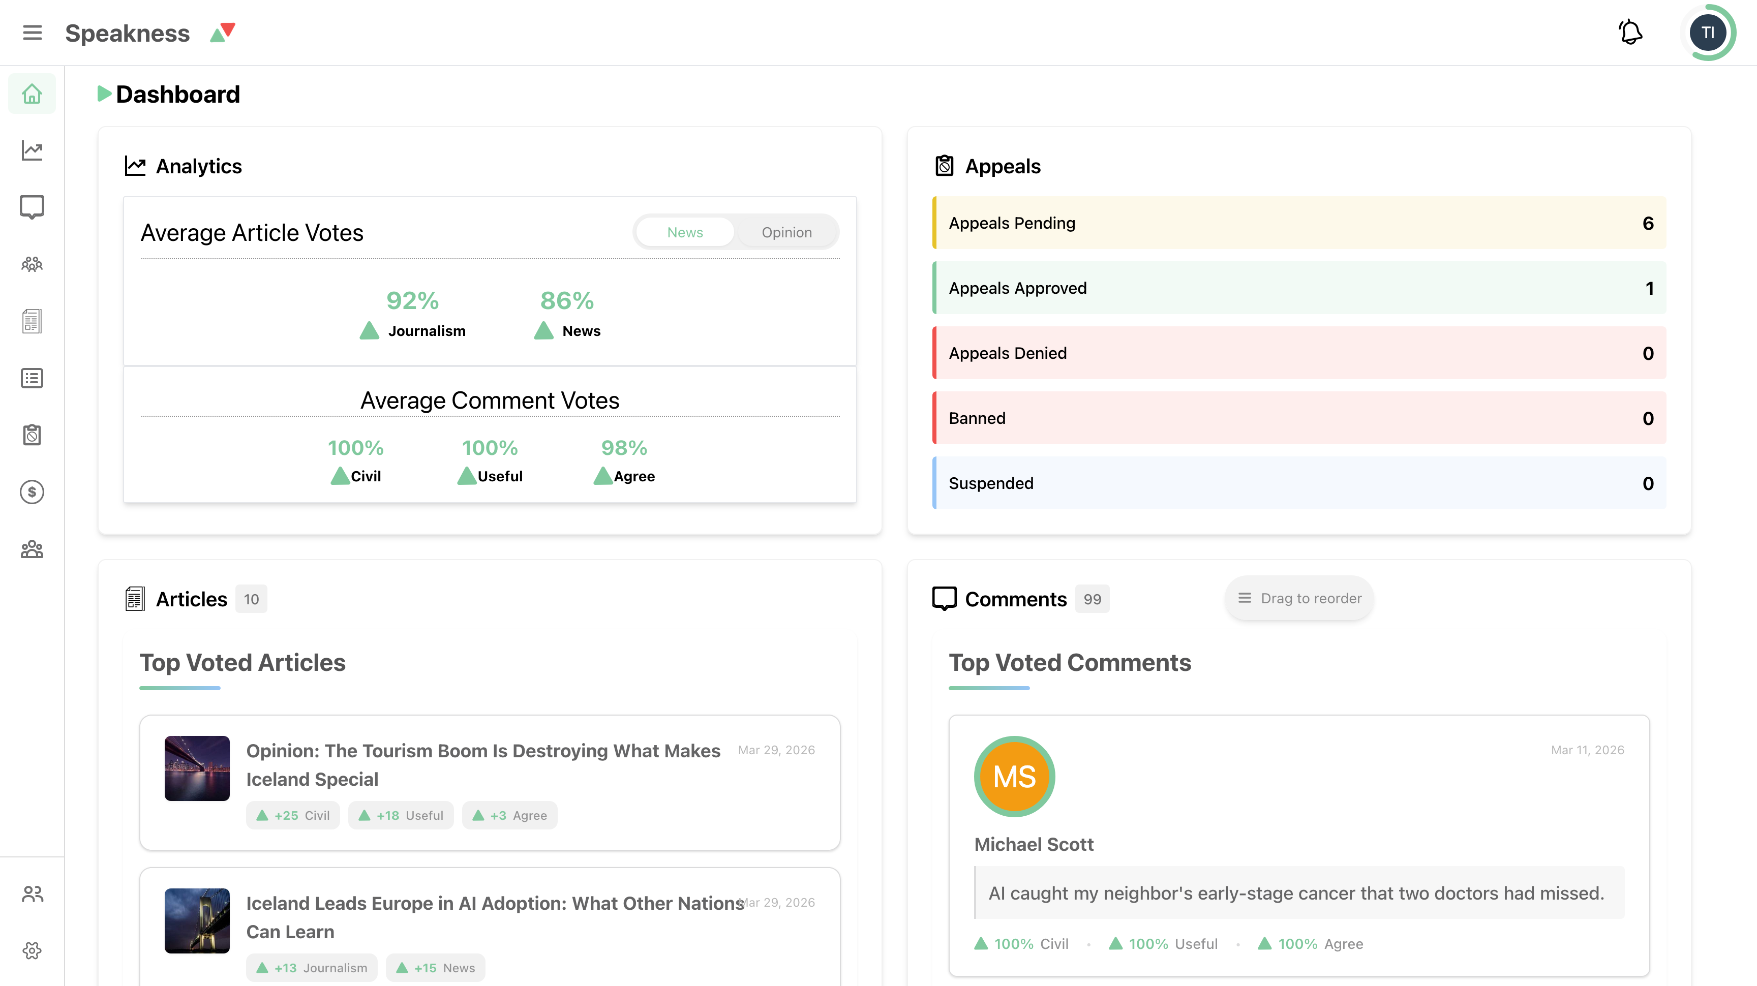The height and width of the screenshot is (986, 1757).
Task: Click the Drag to reorder handle
Action: click(1298, 598)
